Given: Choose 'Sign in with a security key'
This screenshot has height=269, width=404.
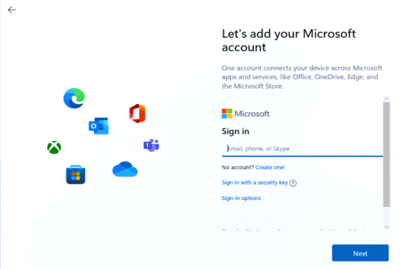Looking at the screenshot, I should click(x=255, y=183).
